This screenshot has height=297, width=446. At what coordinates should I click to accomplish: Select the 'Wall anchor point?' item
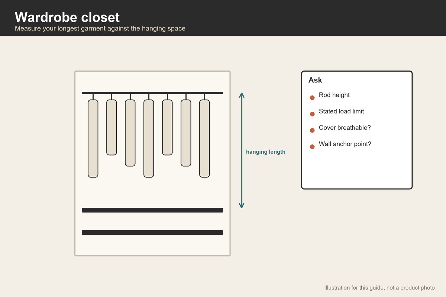click(345, 144)
